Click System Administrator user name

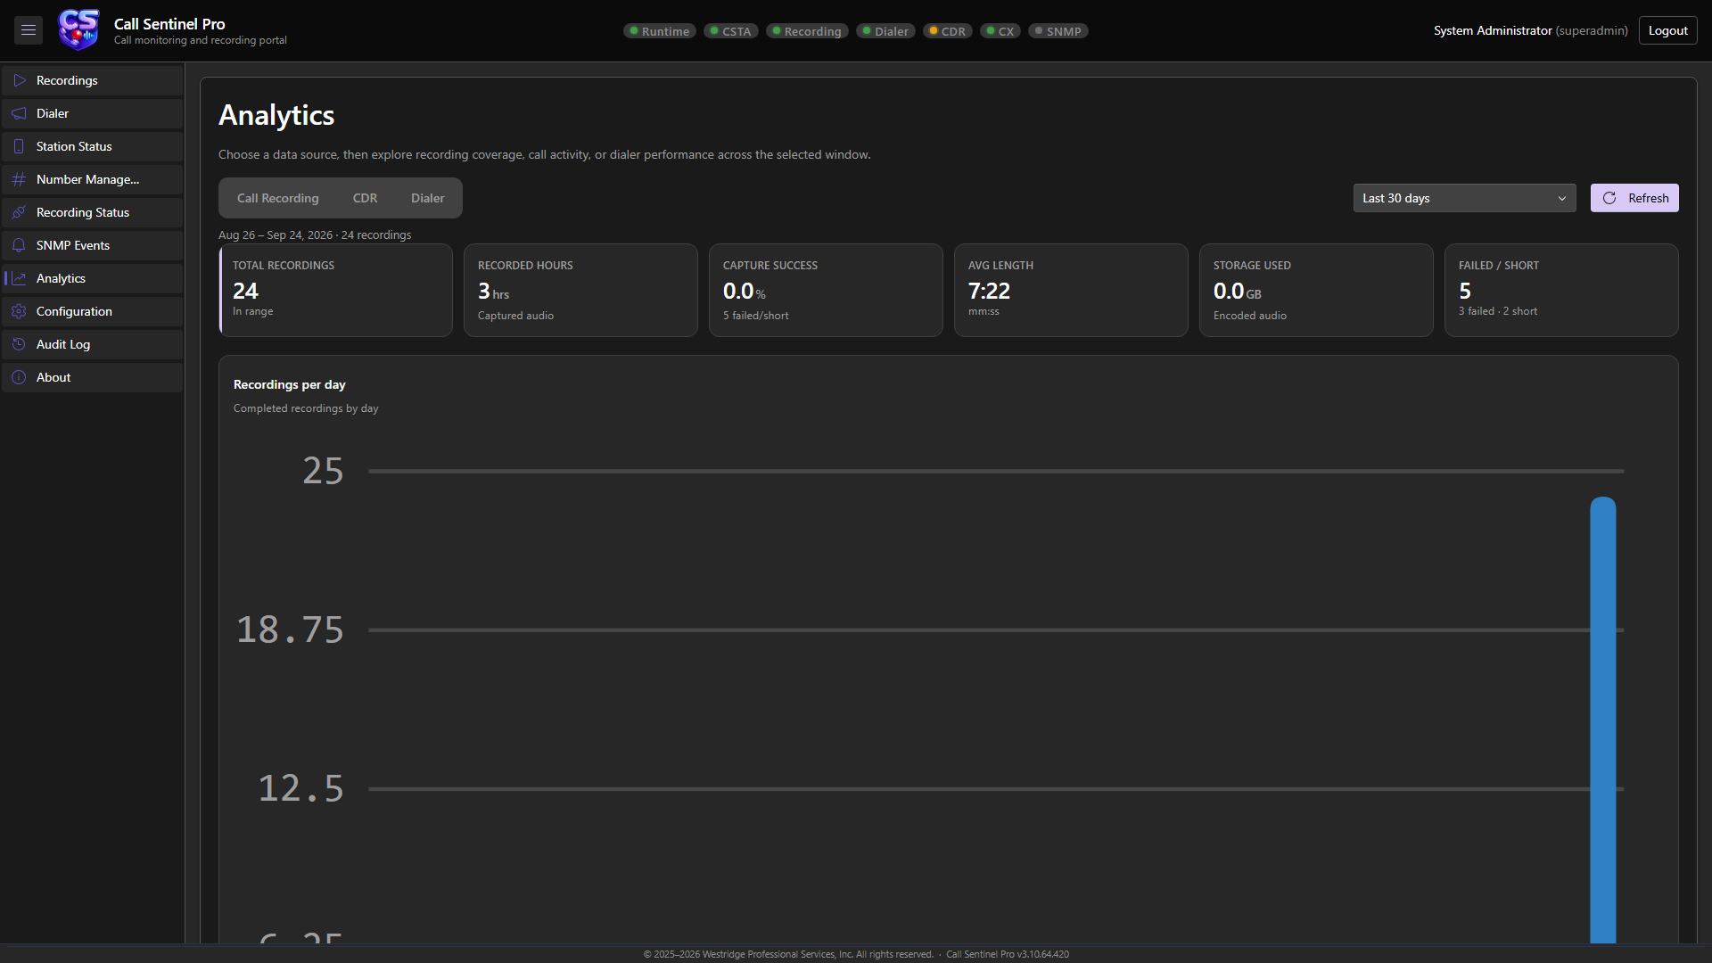point(1493,30)
